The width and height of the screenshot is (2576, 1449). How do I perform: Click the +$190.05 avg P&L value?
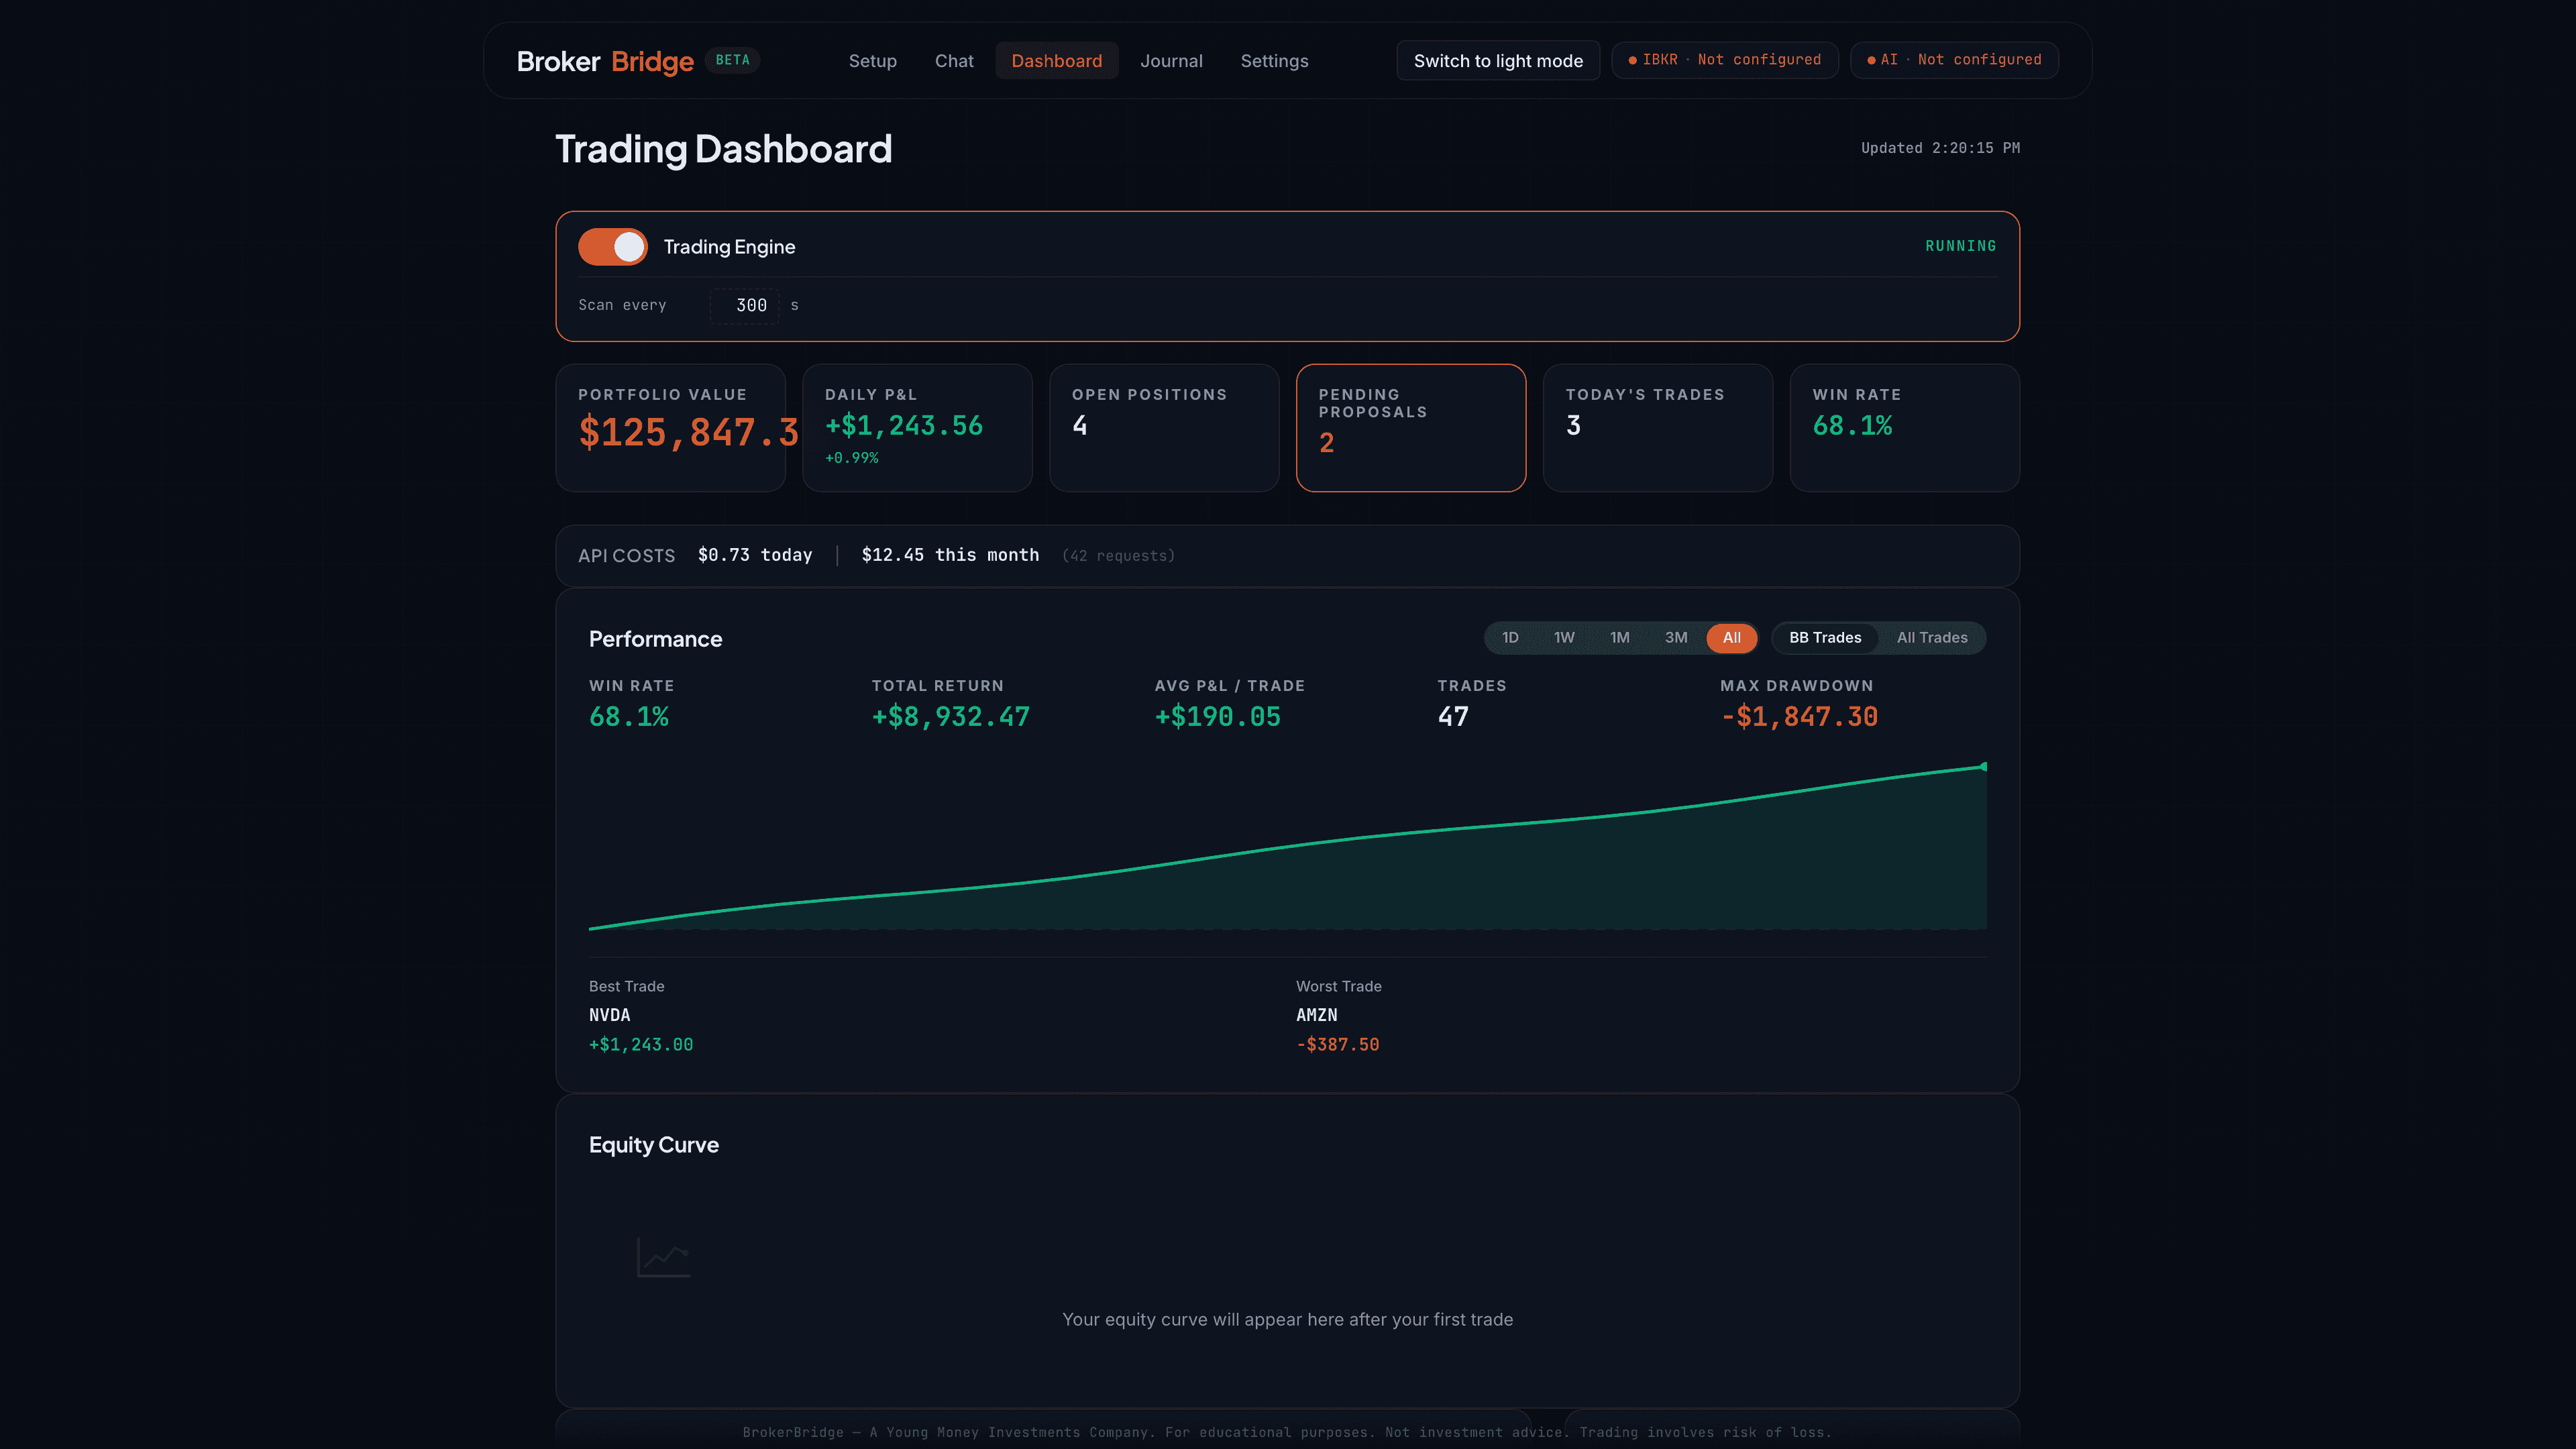tap(1218, 717)
